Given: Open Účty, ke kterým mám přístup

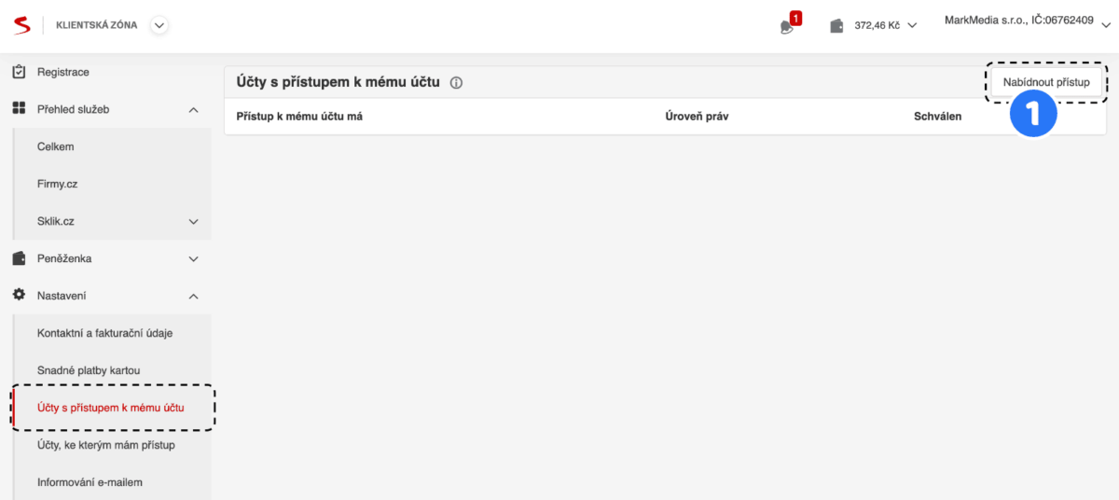Looking at the screenshot, I should [105, 445].
